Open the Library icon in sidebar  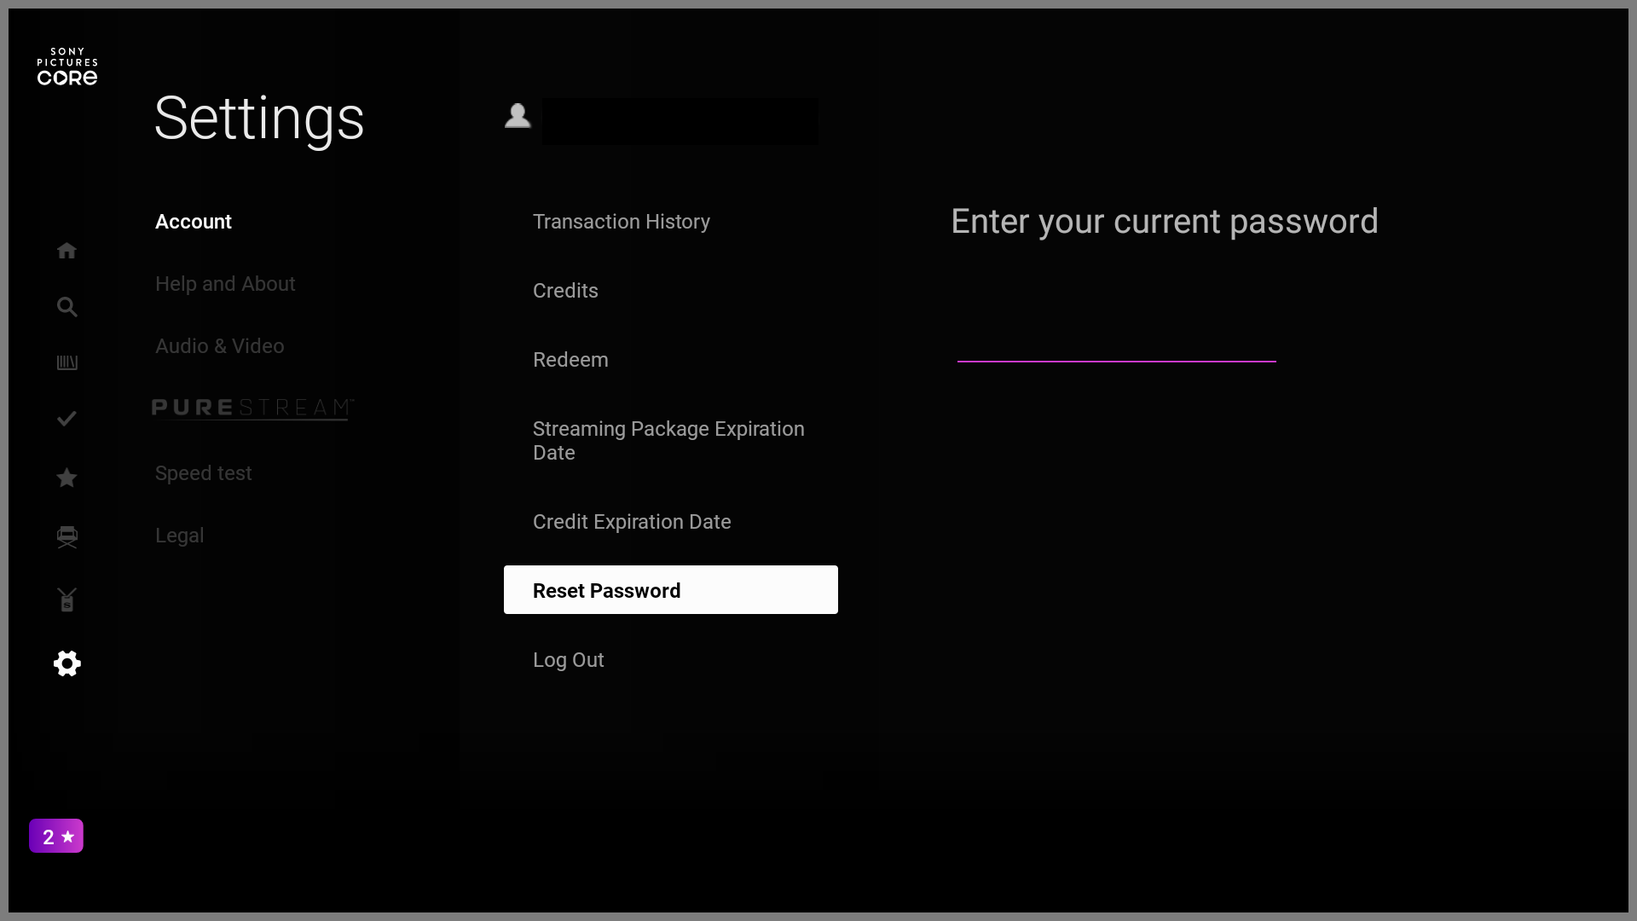tap(67, 363)
